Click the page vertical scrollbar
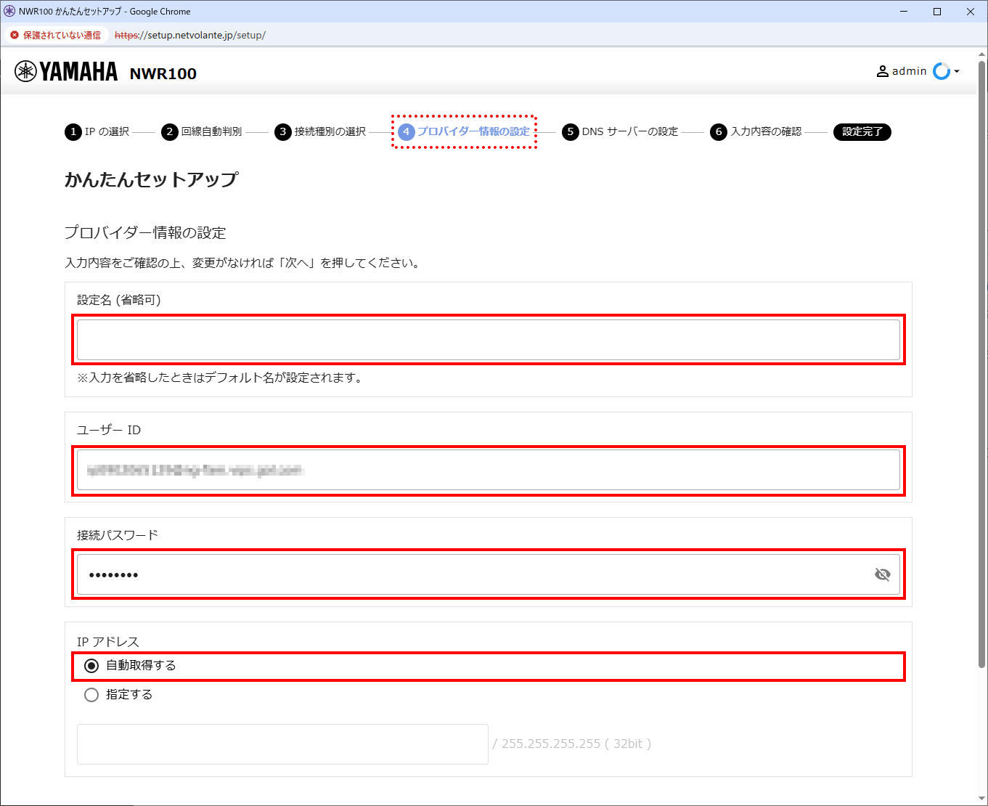The height and width of the screenshot is (806, 988). (981, 363)
